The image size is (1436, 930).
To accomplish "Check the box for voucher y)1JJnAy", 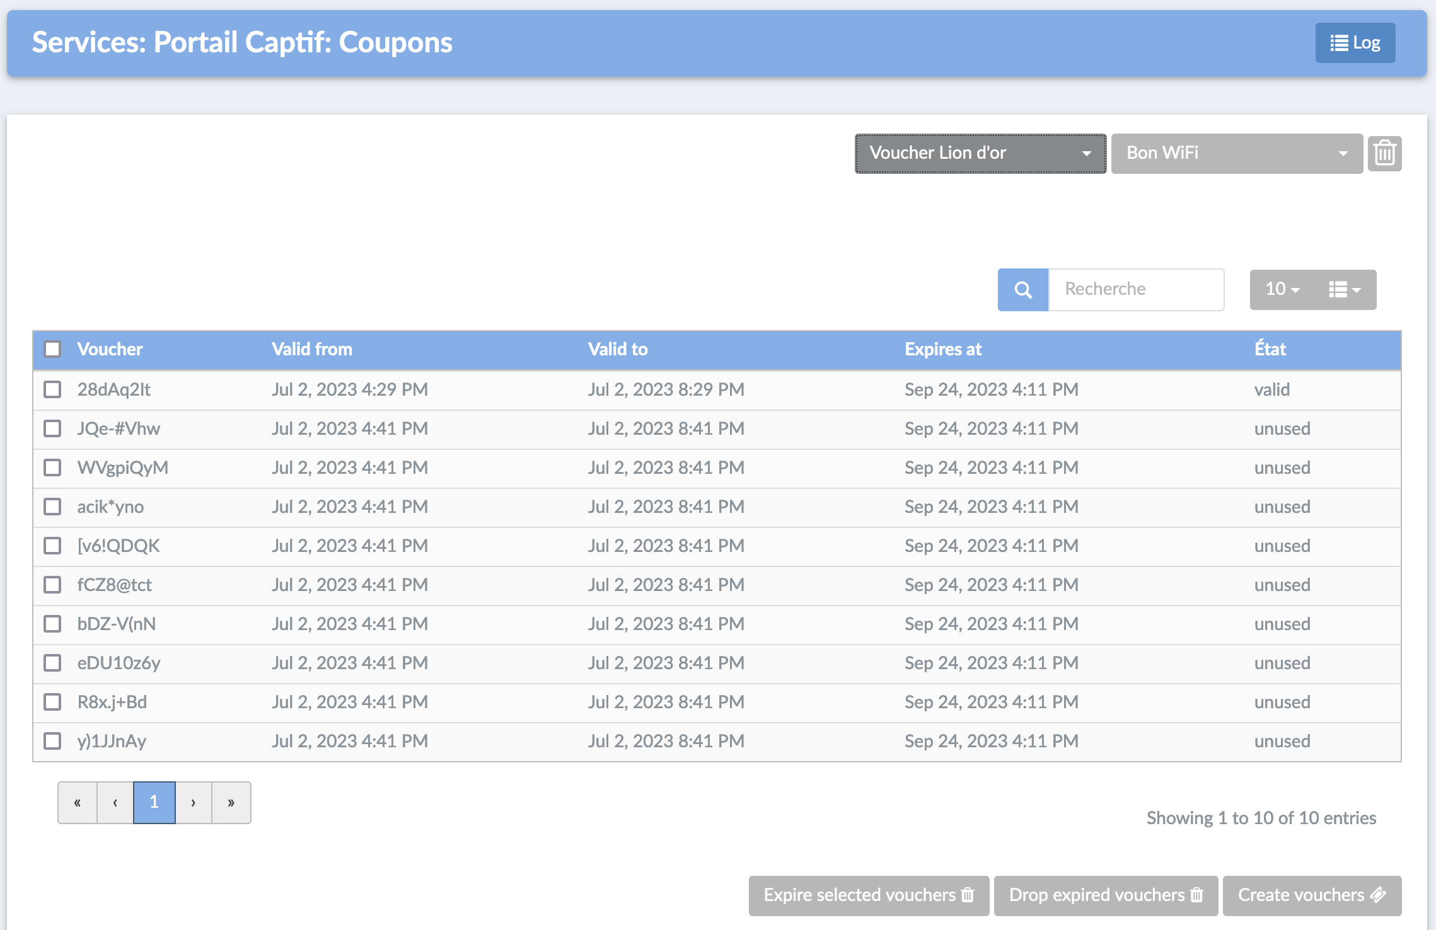I will coord(52,741).
